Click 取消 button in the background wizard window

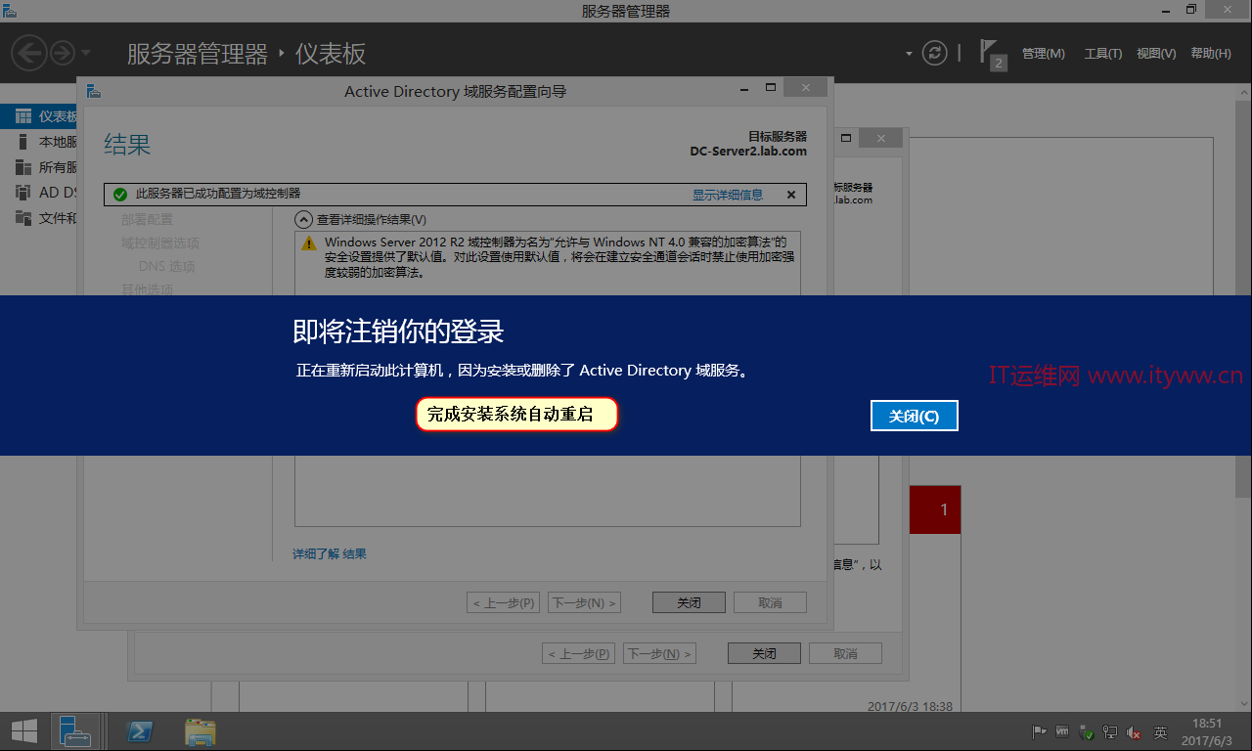(x=845, y=653)
